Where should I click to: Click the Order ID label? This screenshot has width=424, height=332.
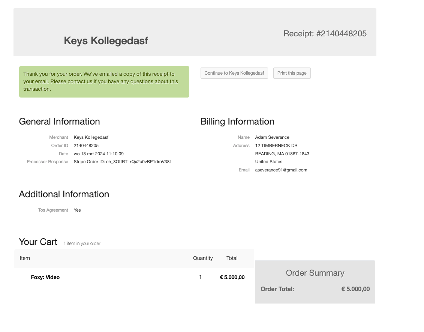pyautogui.click(x=60, y=146)
